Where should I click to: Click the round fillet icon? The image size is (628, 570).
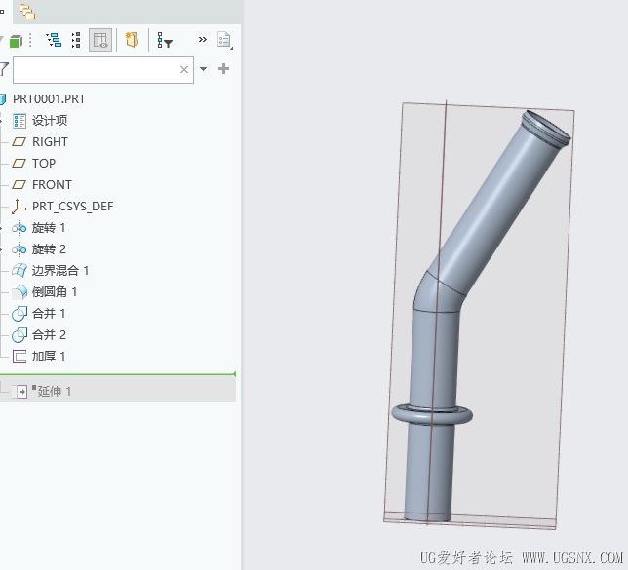[x=20, y=292]
